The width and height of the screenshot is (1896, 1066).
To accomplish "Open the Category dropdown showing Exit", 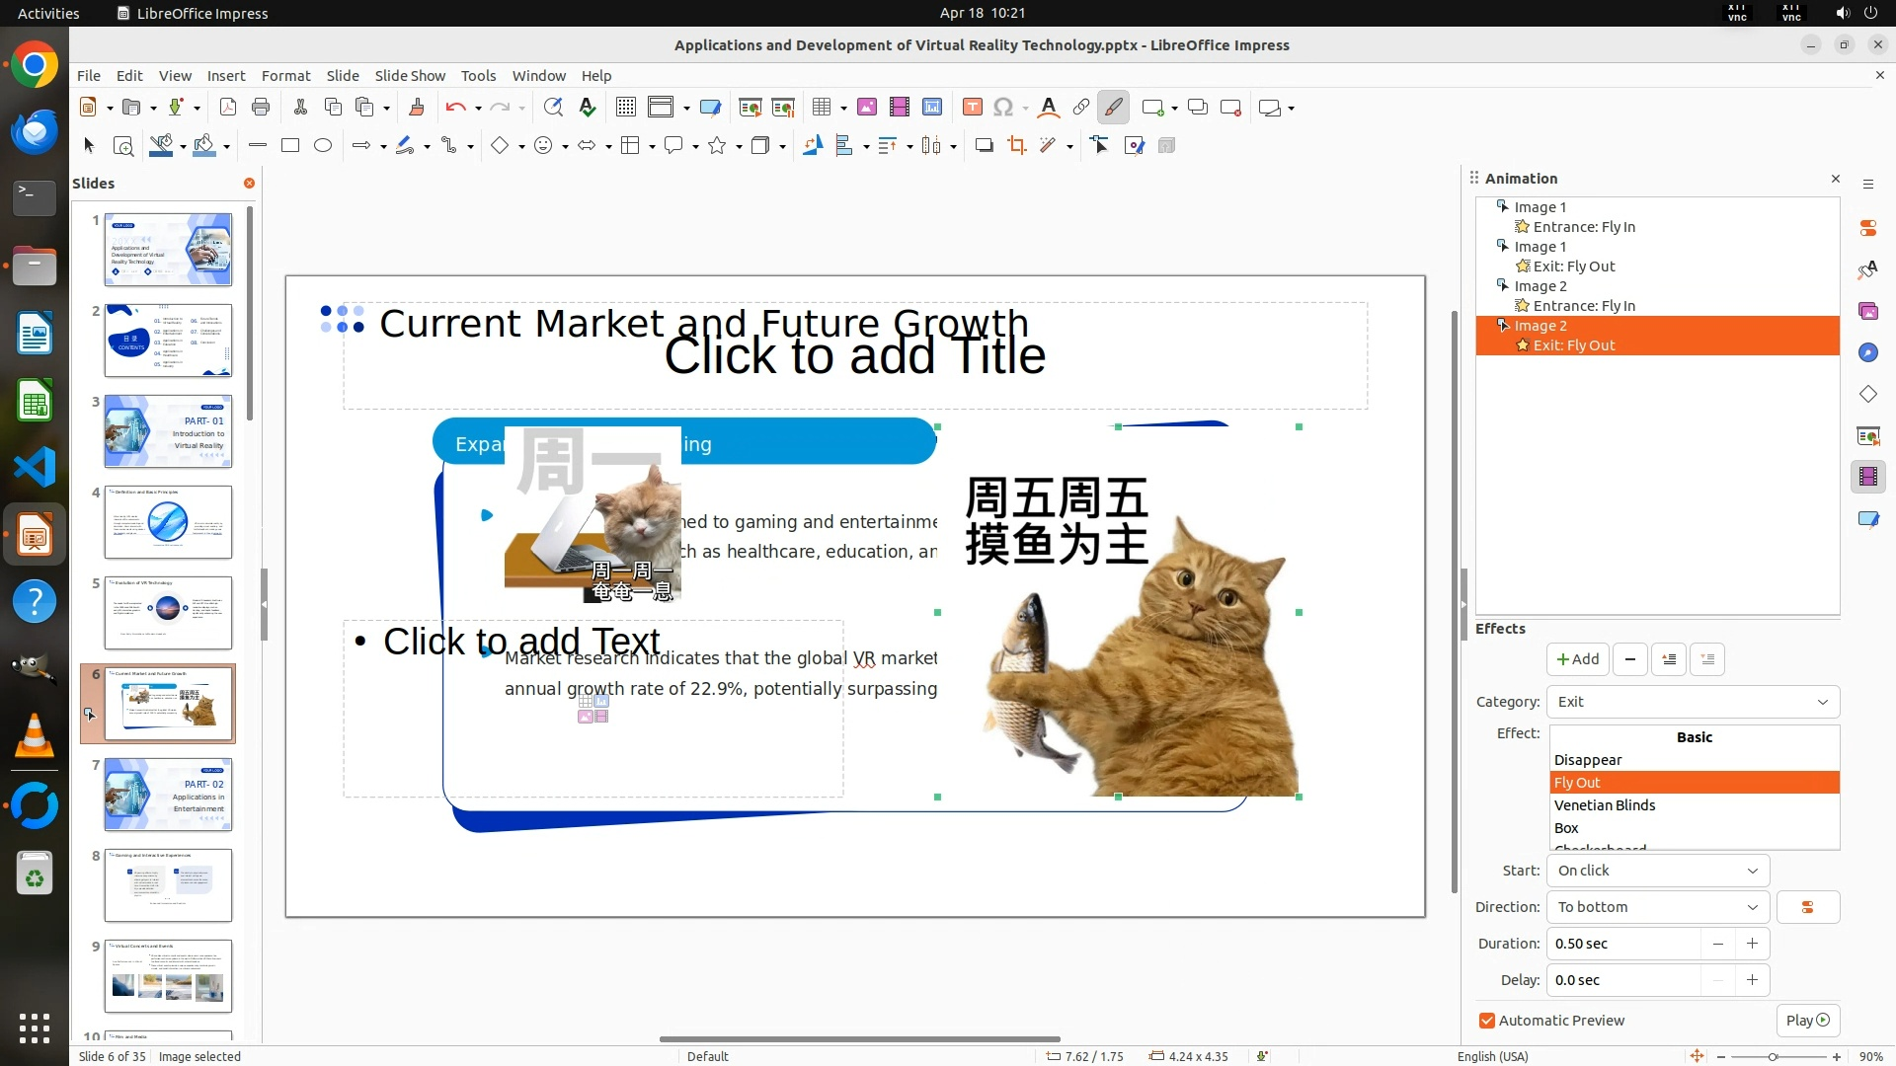I will 1693,702.
